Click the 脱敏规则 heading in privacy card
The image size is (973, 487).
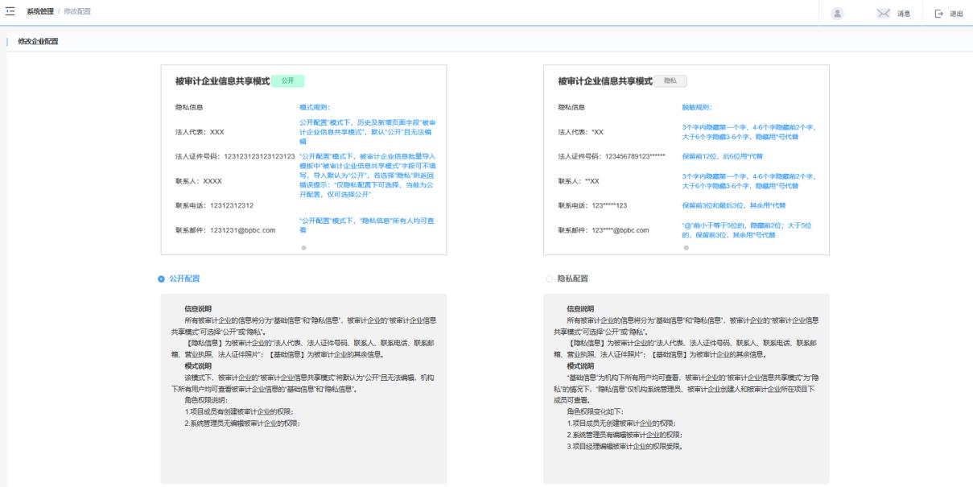point(696,106)
